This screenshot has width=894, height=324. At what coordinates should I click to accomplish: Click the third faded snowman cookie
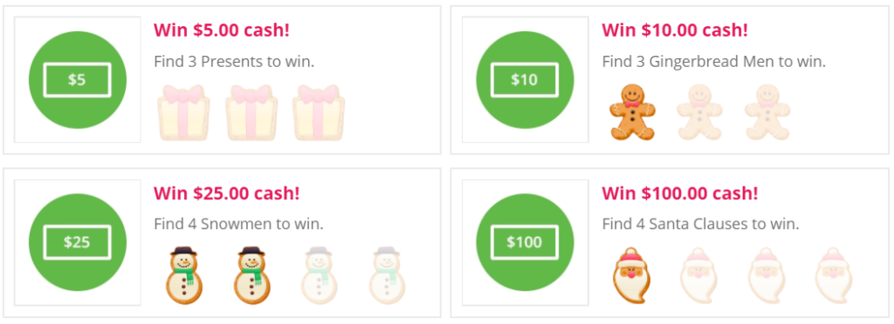point(318,275)
